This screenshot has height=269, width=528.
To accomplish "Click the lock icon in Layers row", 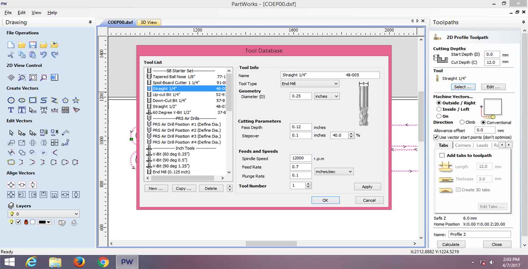I will tap(26, 222).
